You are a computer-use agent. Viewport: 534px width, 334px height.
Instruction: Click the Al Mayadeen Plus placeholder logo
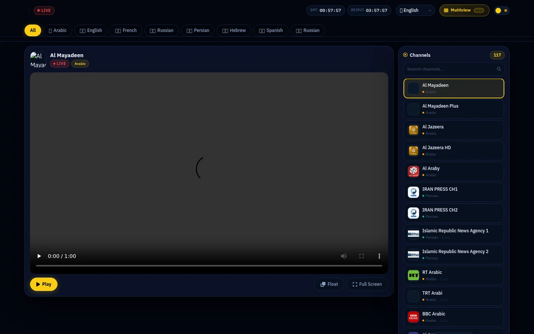click(x=413, y=109)
